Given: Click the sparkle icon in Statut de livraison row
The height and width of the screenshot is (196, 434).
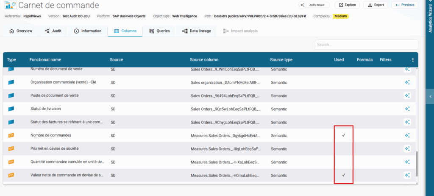Looking at the screenshot, I should (x=407, y=109).
